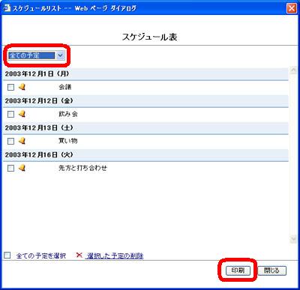300x290 pixels.
Task: Check the 会議 schedule checkbox
Action: [x=10, y=87]
